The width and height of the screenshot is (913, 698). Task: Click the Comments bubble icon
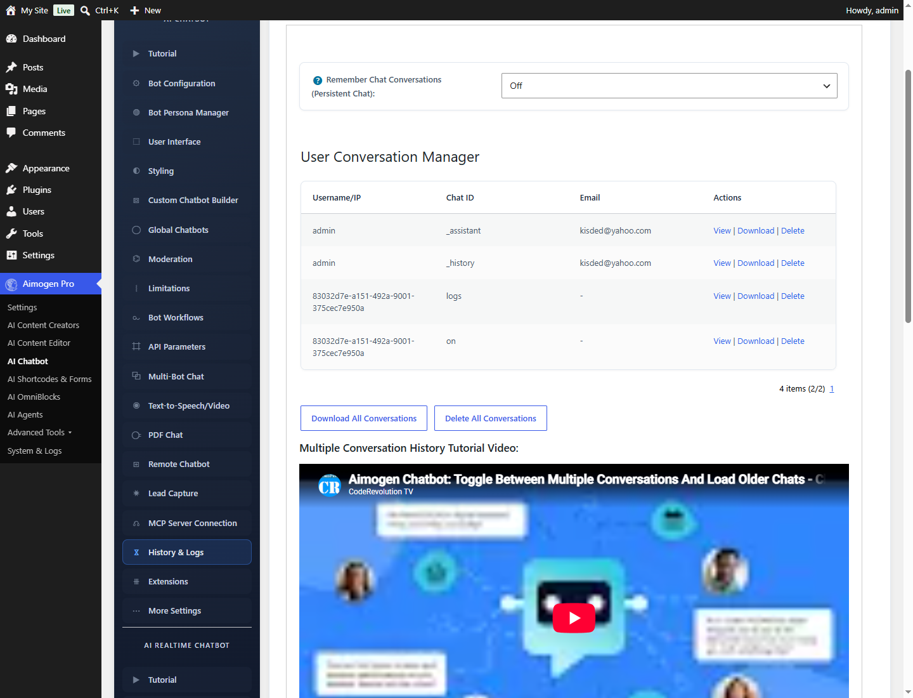click(11, 133)
